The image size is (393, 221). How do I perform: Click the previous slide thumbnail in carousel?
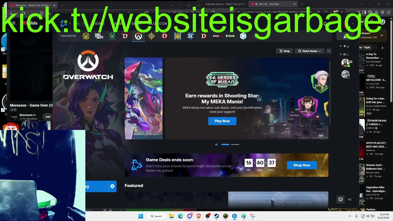(x=144, y=98)
